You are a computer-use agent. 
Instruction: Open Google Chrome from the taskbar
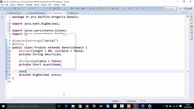point(87,106)
